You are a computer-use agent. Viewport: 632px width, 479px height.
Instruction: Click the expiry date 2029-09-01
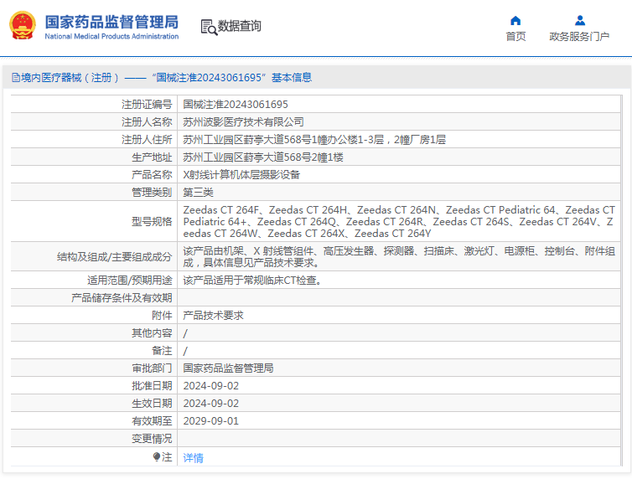[210, 421]
